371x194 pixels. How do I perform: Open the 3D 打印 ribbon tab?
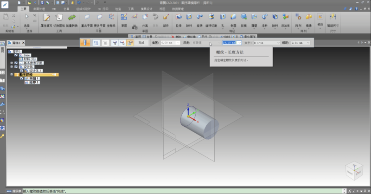[x=102, y=9]
